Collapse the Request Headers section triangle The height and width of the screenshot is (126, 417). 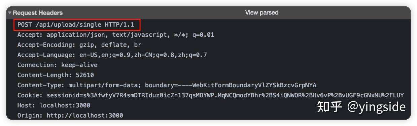tap(10, 13)
